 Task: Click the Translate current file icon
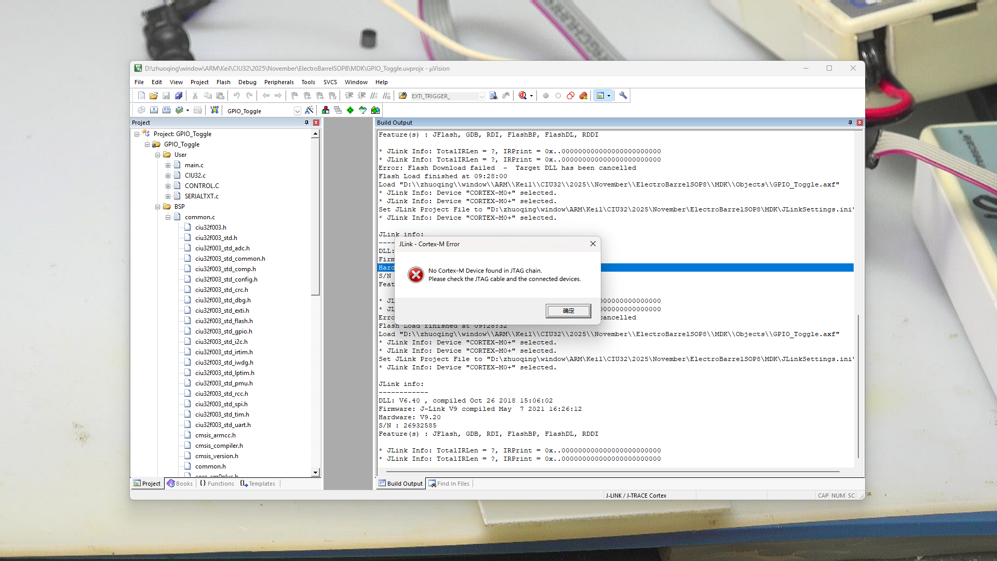(142, 110)
